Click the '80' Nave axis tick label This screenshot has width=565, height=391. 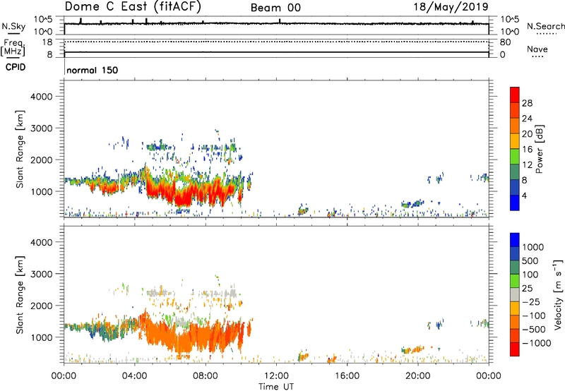coord(505,42)
